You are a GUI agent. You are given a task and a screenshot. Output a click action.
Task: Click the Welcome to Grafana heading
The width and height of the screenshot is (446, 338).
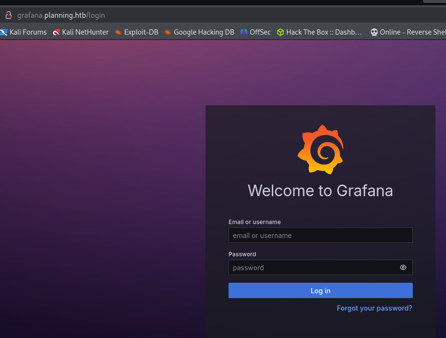point(320,191)
